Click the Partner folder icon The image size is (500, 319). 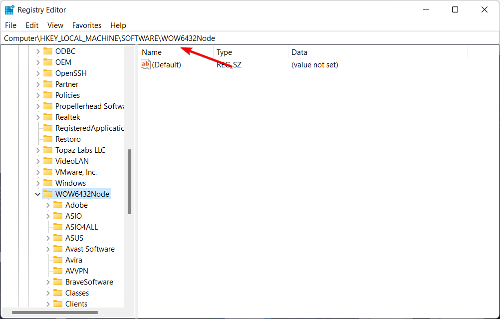point(48,84)
